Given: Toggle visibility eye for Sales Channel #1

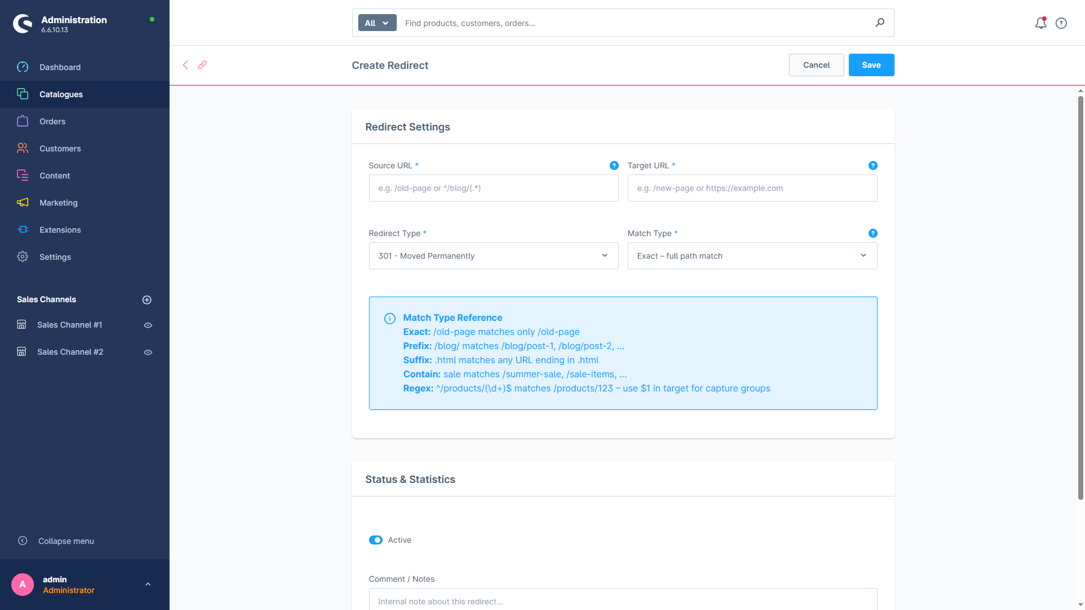Looking at the screenshot, I should point(148,325).
